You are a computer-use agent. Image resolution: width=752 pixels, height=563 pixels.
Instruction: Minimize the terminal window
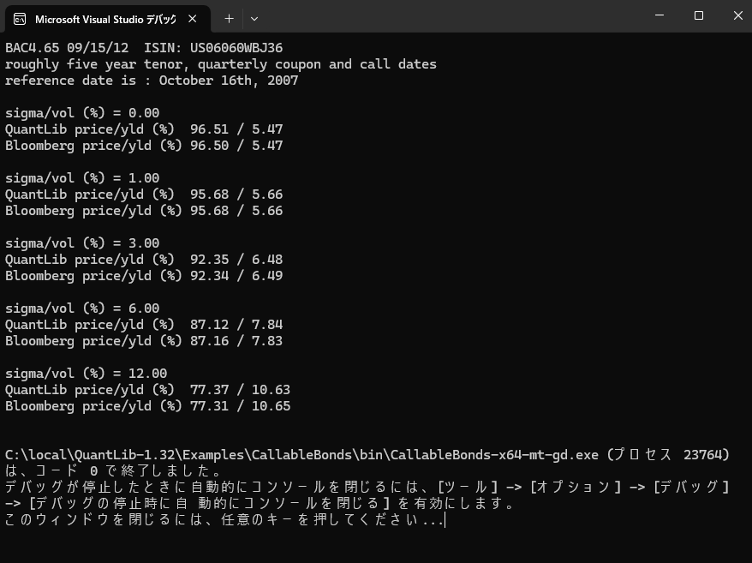pyautogui.click(x=659, y=15)
